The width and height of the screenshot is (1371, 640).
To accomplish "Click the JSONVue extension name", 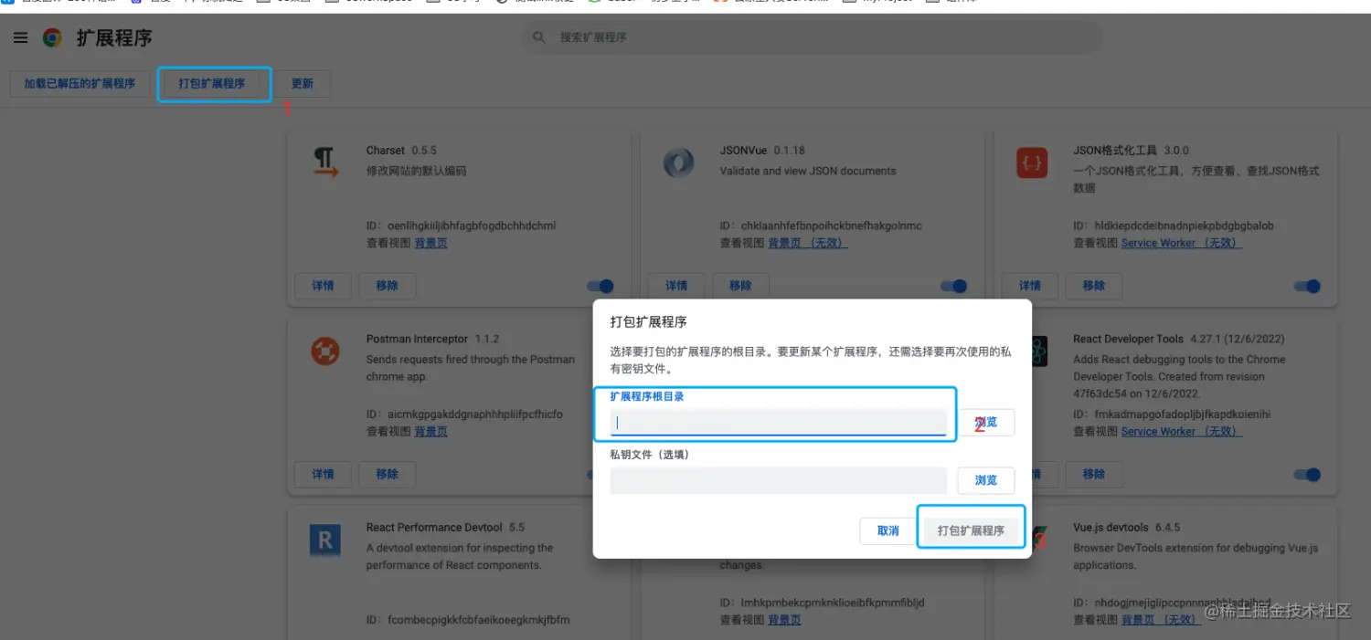I will tap(743, 151).
